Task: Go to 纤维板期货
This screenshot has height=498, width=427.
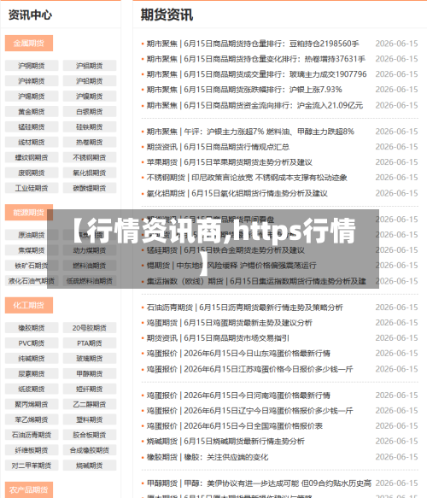Action: tap(32, 450)
